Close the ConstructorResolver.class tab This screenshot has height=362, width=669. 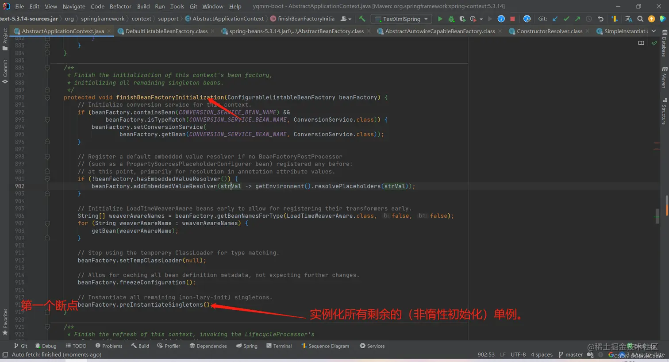(x=588, y=31)
